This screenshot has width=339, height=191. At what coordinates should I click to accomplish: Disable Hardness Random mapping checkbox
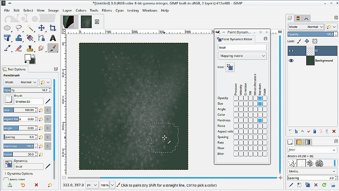tap(260, 121)
